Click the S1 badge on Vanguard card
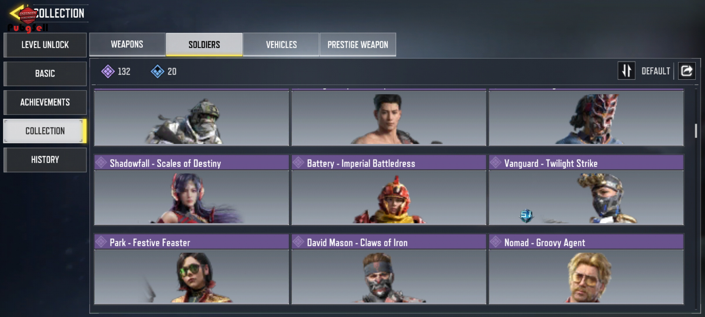This screenshot has height=317, width=705. tap(526, 216)
